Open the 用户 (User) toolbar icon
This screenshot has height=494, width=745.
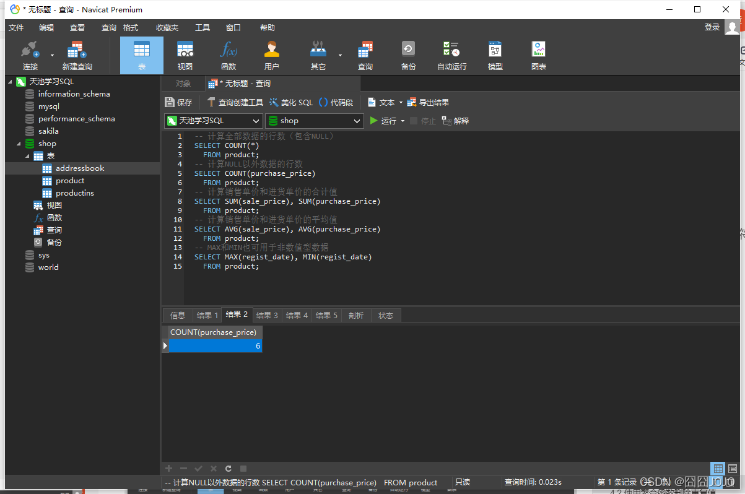(x=272, y=55)
